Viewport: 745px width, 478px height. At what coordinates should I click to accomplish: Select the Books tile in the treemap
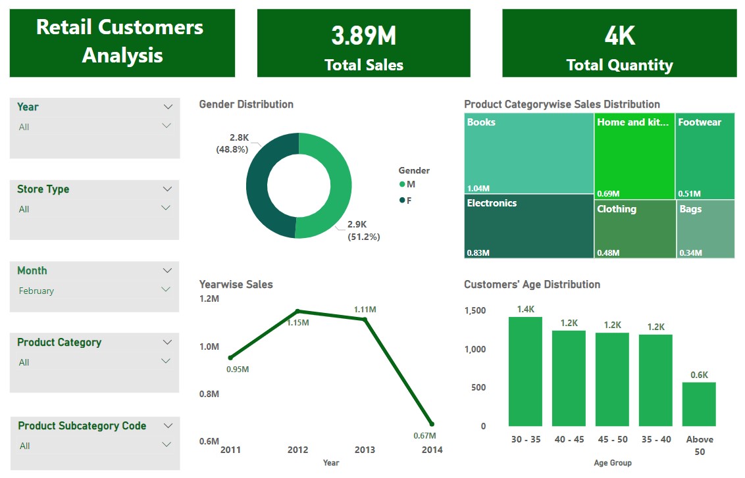(528, 153)
